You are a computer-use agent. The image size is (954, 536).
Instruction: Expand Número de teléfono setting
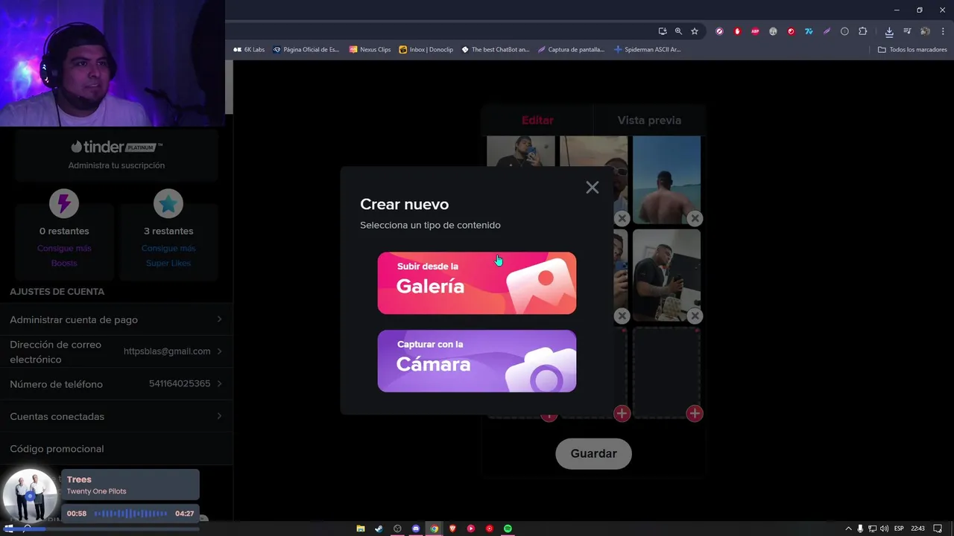[116, 384]
